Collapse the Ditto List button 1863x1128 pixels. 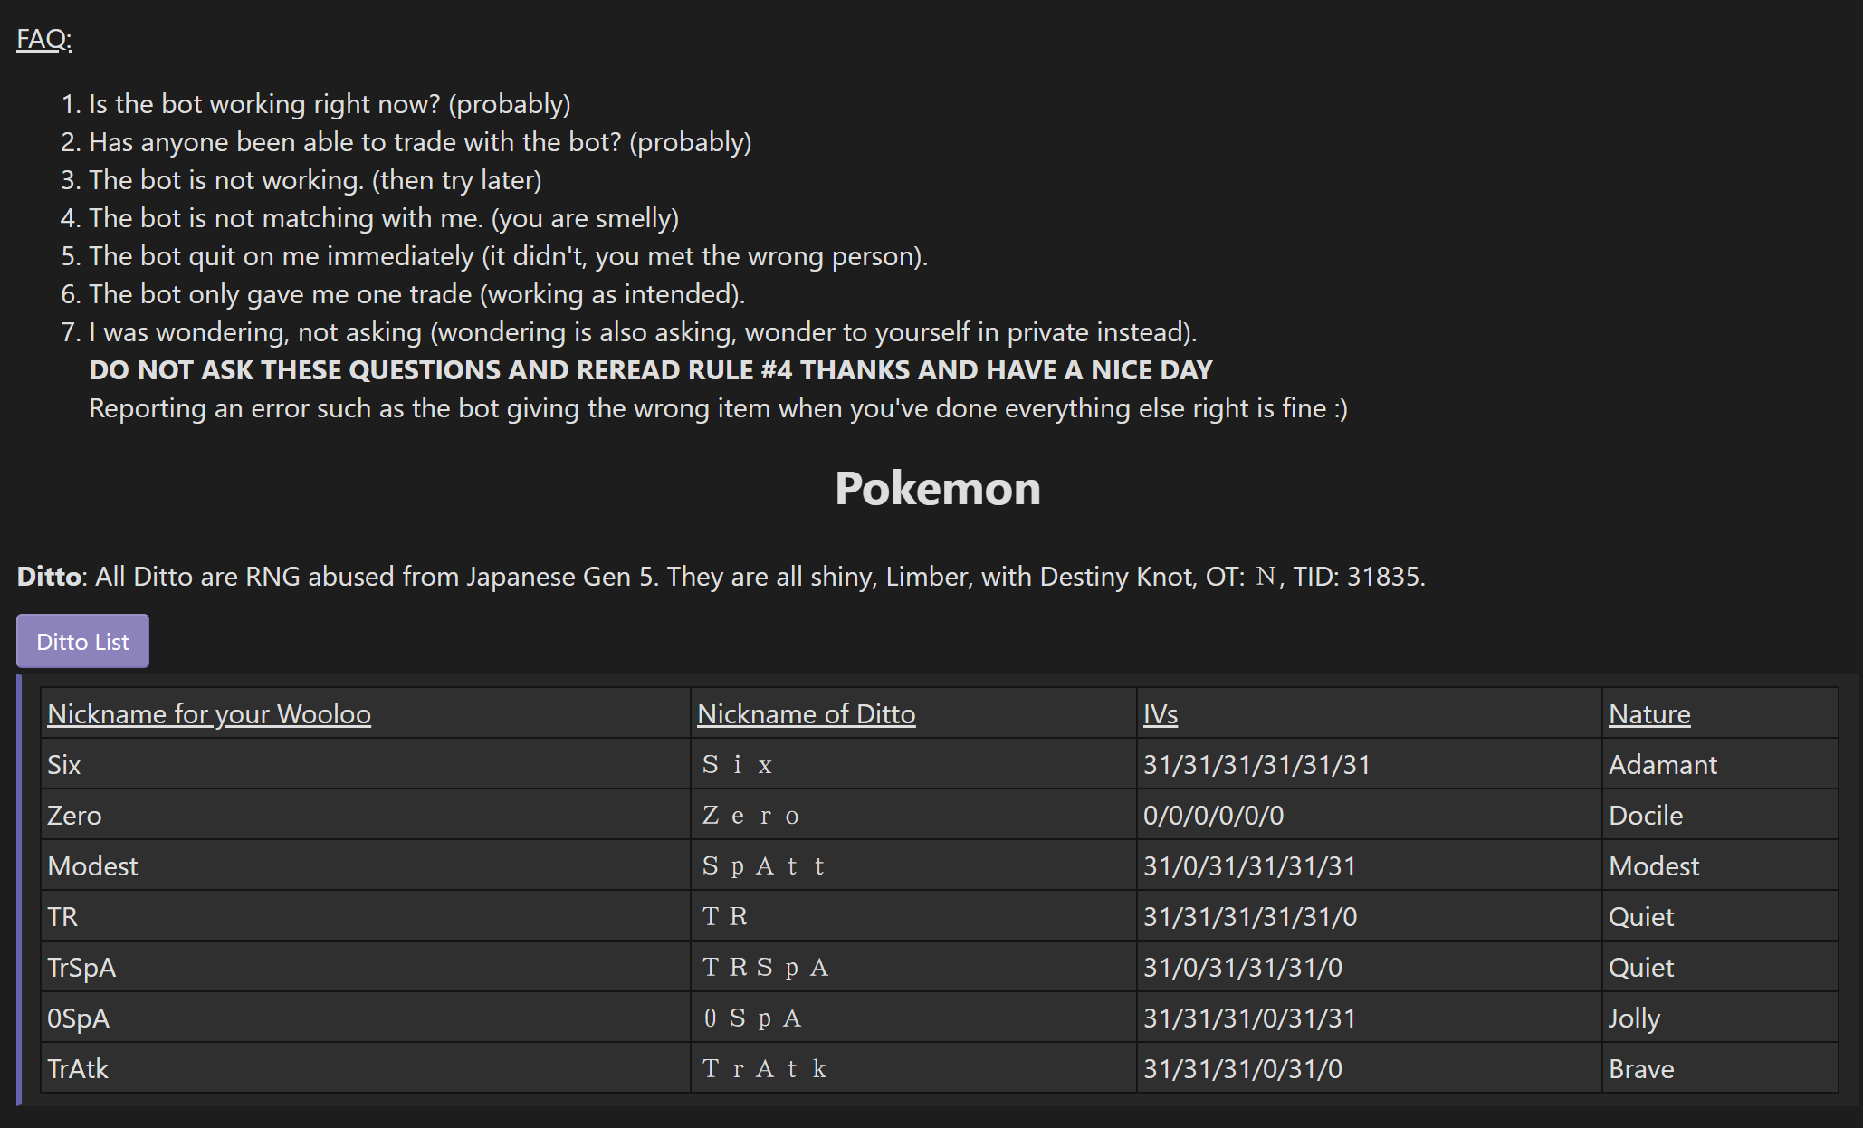pos(82,641)
